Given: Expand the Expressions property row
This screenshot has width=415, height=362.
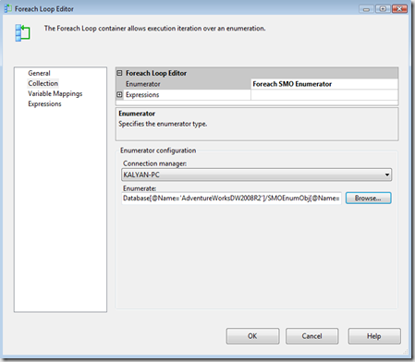Looking at the screenshot, I should pyautogui.click(x=119, y=94).
